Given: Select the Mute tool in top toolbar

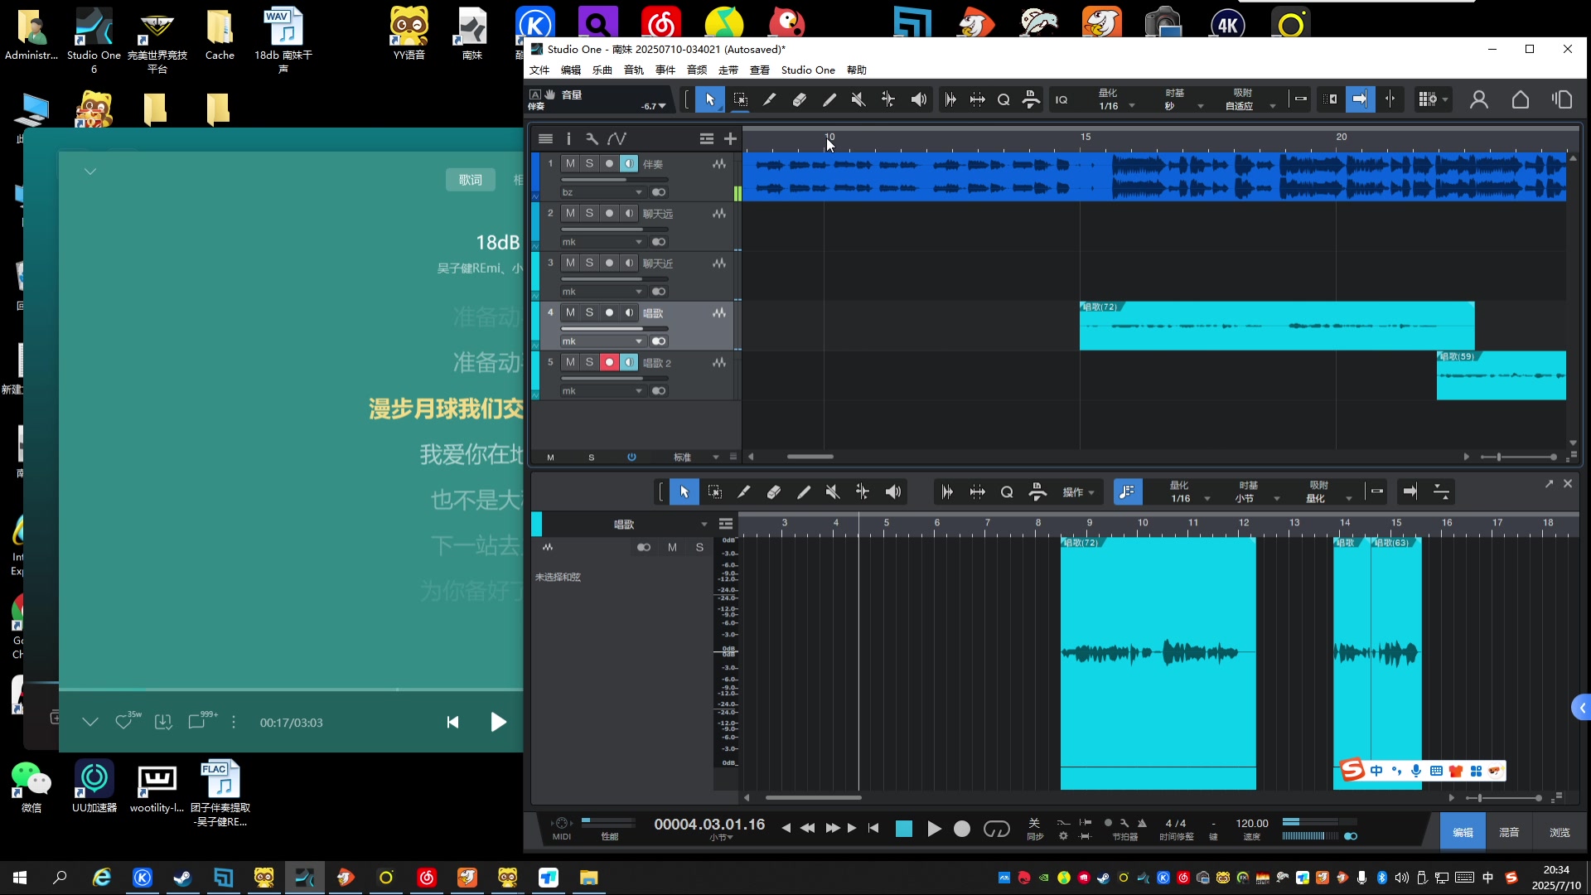Looking at the screenshot, I should pos(858,99).
